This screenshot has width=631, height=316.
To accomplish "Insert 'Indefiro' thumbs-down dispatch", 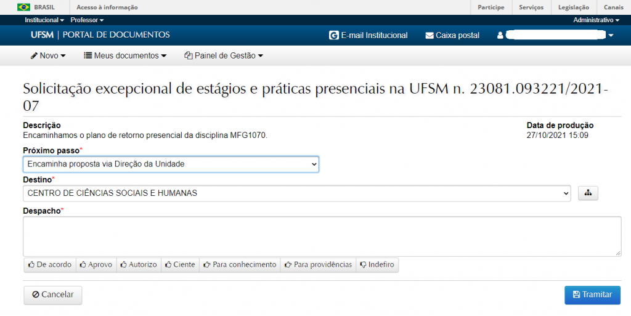I will pos(378,265).
